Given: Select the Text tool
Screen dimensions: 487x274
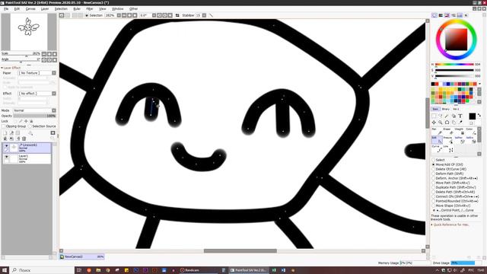Looking at the screenshot, I should tap(460, 116).
